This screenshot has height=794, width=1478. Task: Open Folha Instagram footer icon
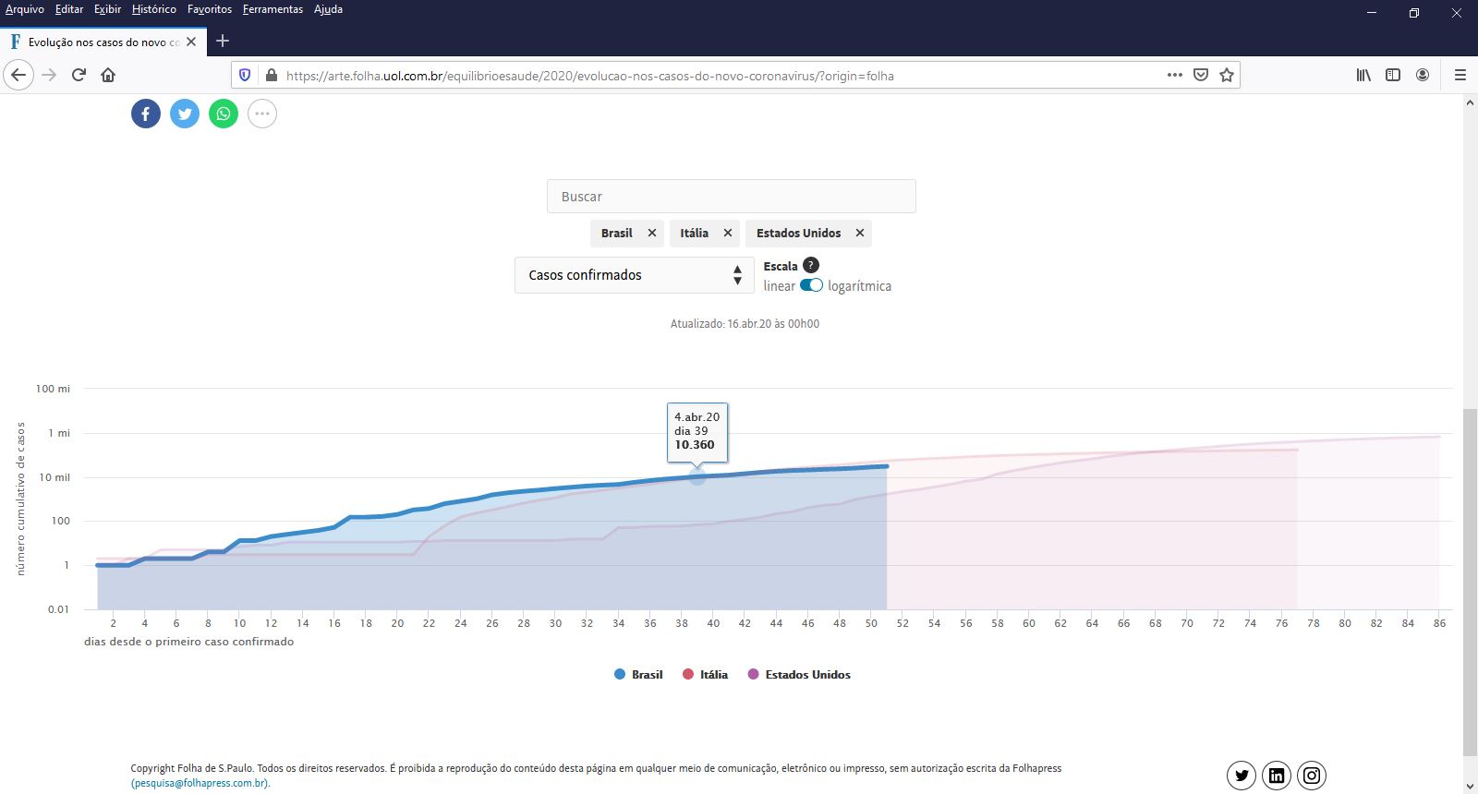1312,776
